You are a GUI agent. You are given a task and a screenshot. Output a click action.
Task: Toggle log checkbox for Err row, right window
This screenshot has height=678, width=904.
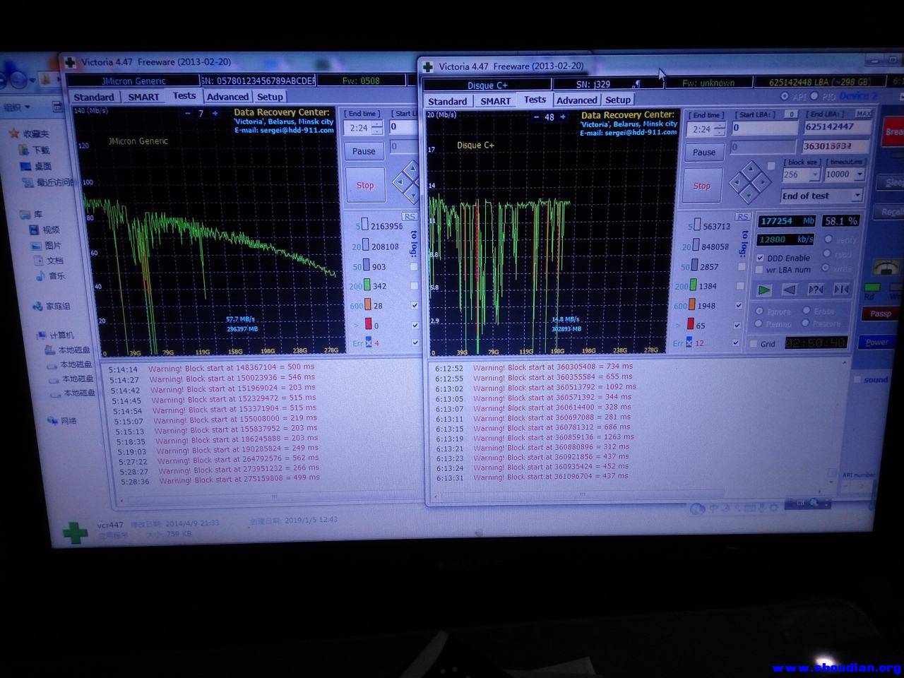coord(736,343)
